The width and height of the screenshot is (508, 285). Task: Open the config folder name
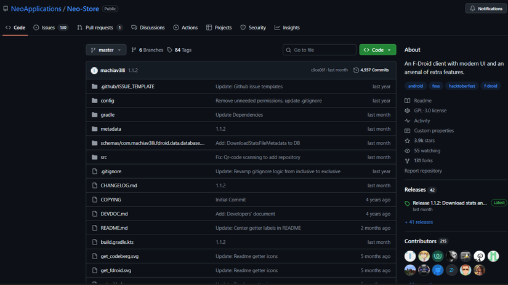107,101
